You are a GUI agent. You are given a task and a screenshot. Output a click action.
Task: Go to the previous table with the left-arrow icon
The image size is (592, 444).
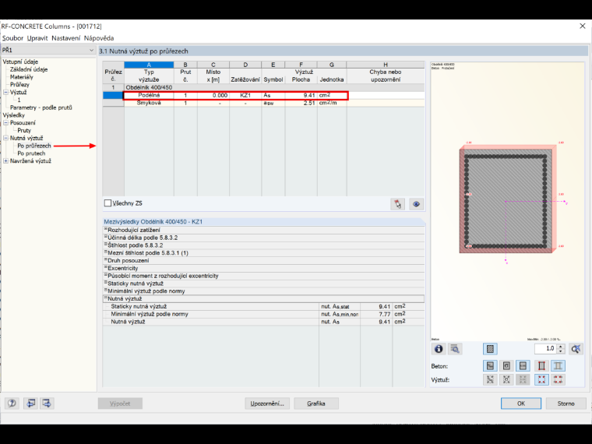(31, 403)
